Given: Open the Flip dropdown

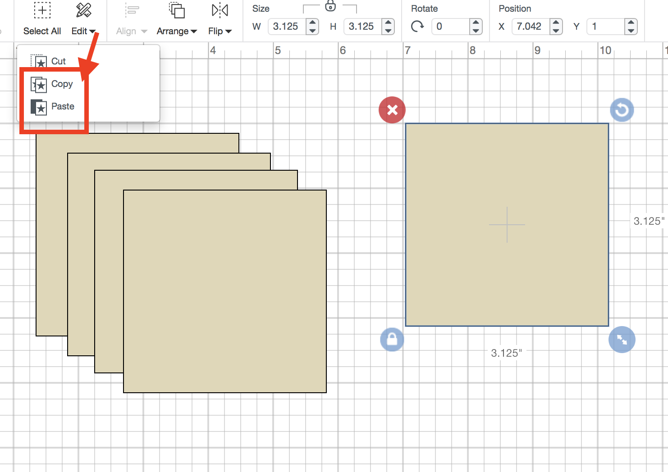Looking at the screenshot, I should pos(220,31).
